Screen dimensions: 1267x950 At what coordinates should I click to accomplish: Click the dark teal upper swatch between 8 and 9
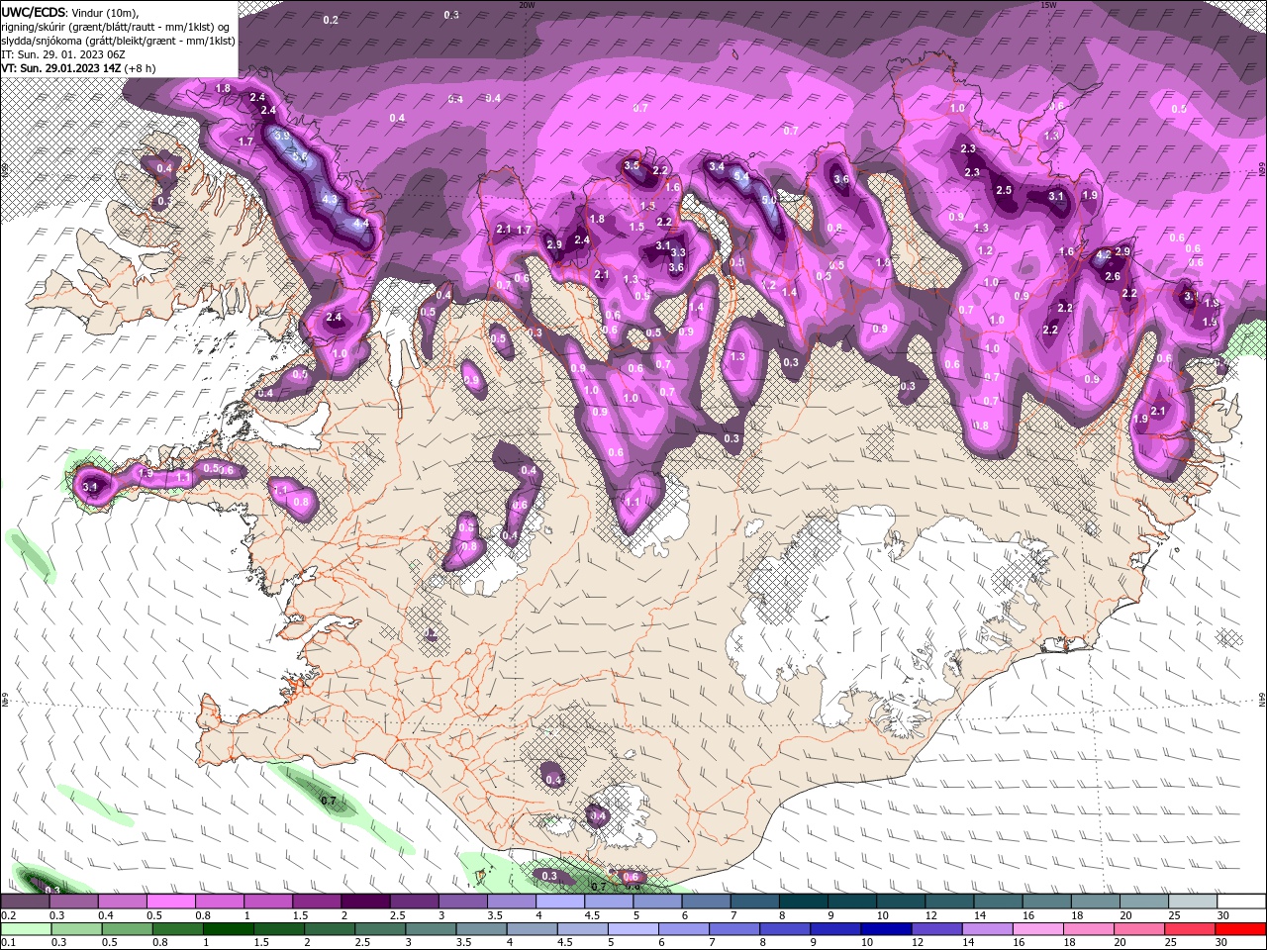[x=803, y=902]
